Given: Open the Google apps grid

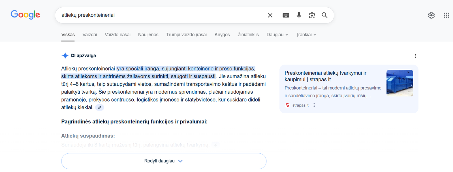Looking at the screenshot, I should click(446, 15).
